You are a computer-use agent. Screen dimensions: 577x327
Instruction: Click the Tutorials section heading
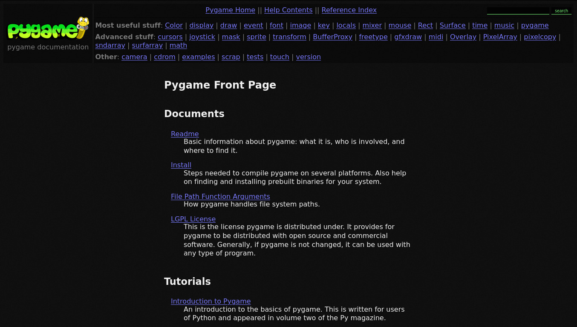187,281
